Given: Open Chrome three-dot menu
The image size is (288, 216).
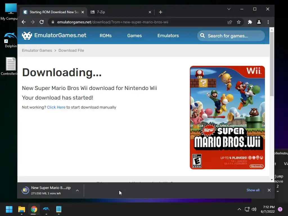Looking at the screenshot, I should [x=268, y=22].
